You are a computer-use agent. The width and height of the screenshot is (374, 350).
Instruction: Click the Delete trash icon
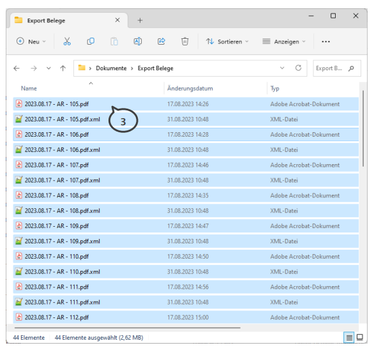185,42
